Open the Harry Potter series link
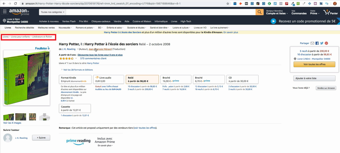This screenshot has width=340, height=153. coord(93,63)
